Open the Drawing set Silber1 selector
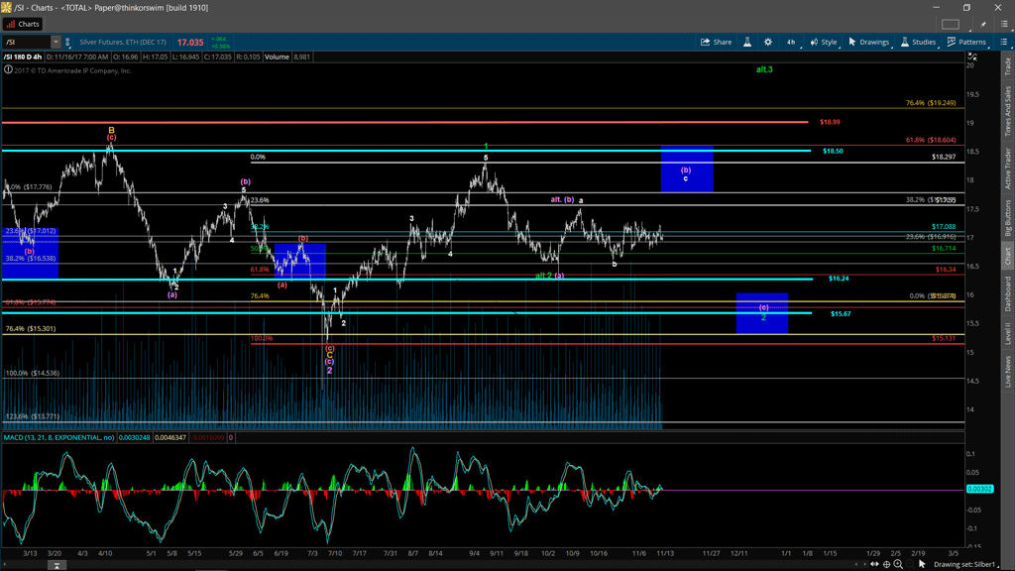 [963, 564]
